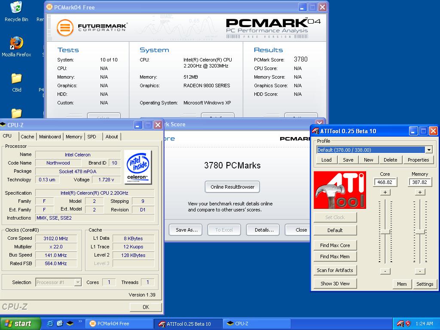Screen dimensions: 440x330
Task: Click the Futuremark Corporation logo
Action: tap(92, 27)
